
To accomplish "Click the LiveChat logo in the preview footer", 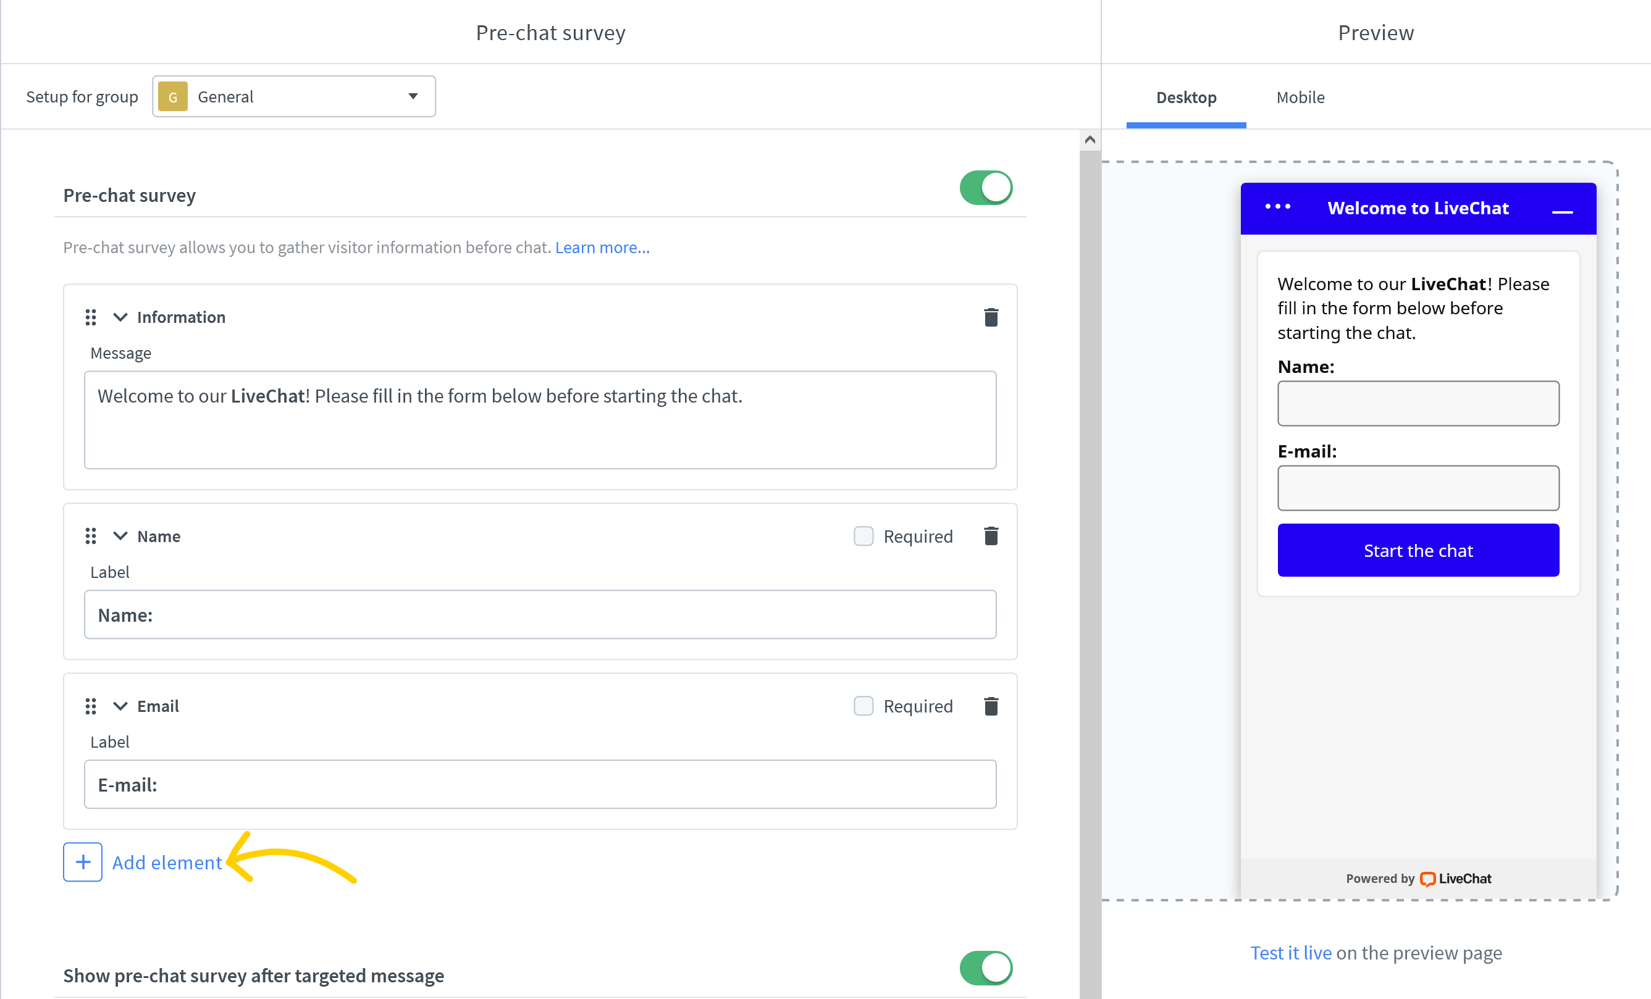I will [1455, 879].
